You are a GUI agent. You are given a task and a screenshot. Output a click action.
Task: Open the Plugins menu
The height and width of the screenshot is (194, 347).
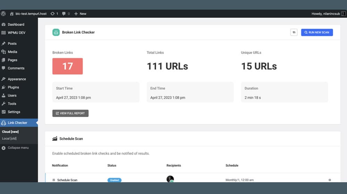tap(13, 87)
